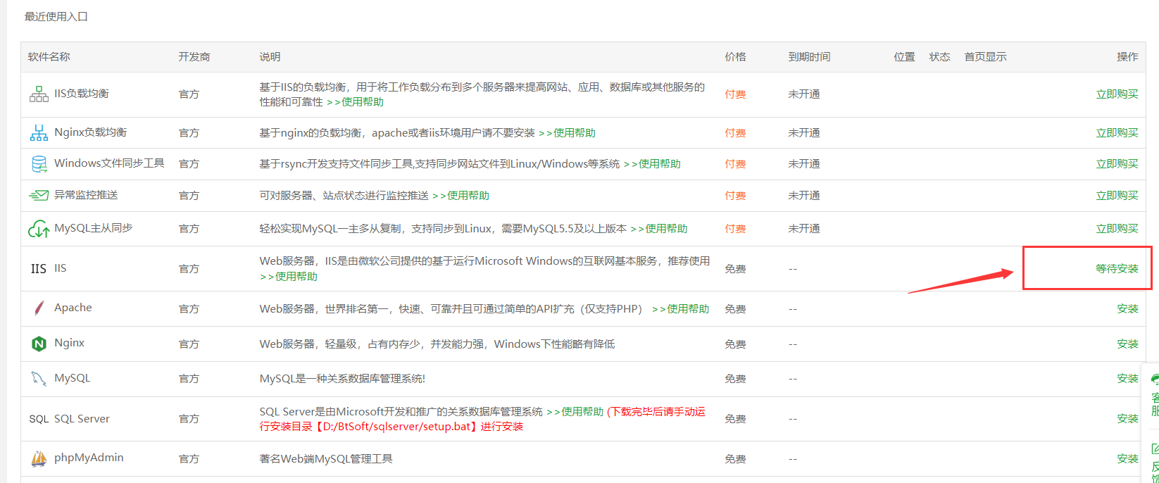This screenshot has height=483, width=1159.
Task: Click the 位置 column header
Action: [x=905, y=56]
